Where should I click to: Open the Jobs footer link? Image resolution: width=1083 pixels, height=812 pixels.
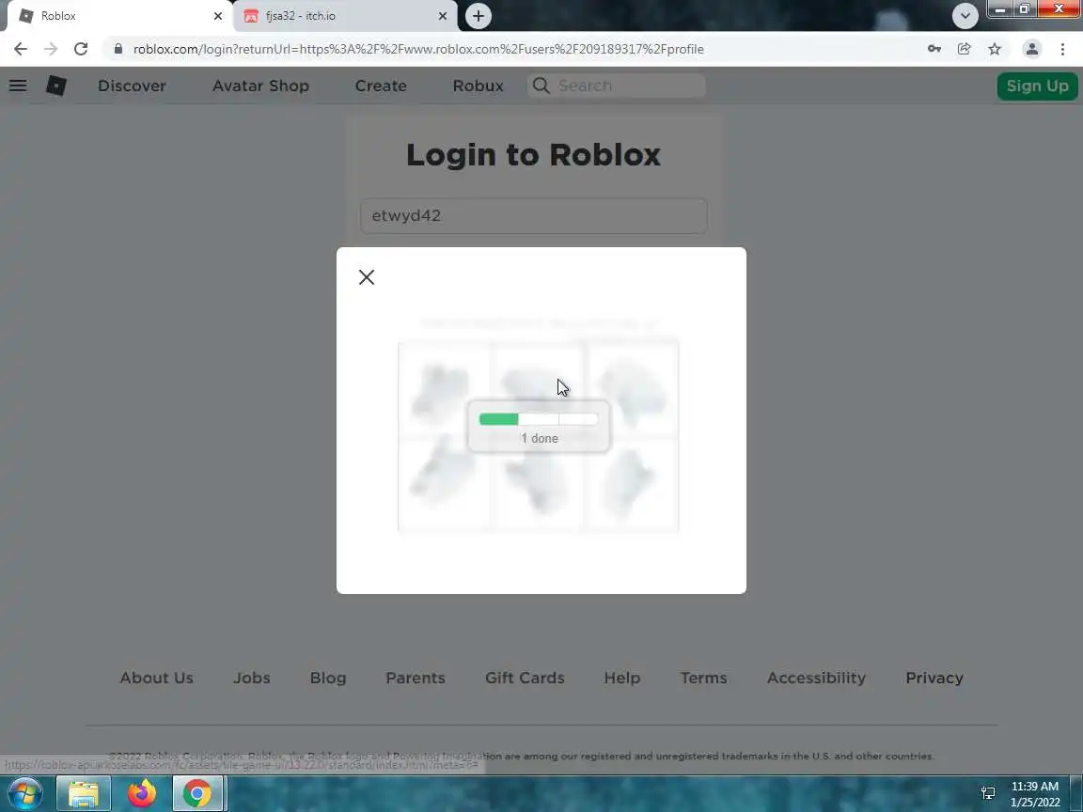tap(251, 678)
